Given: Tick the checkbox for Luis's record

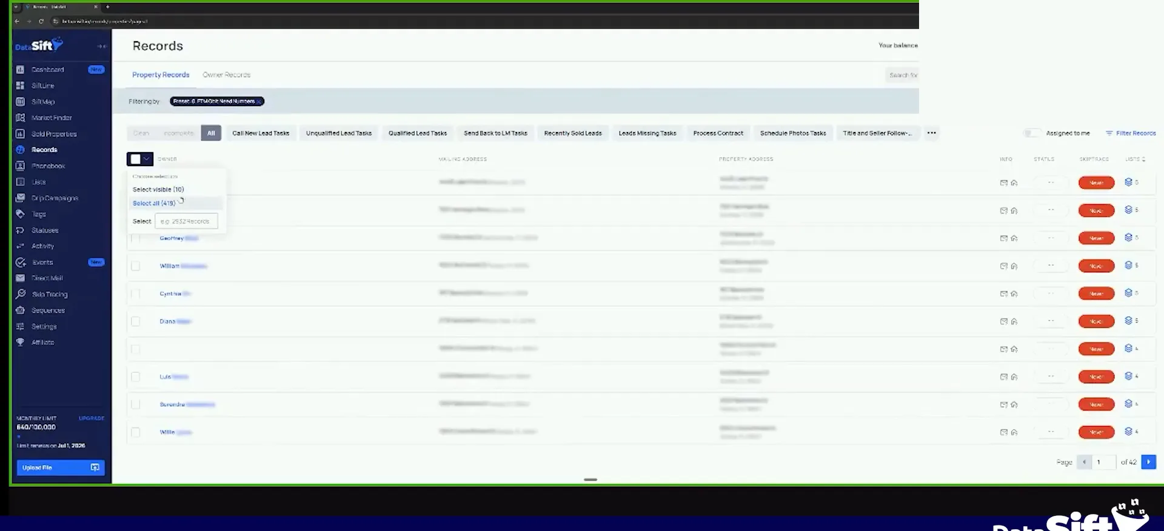Looking at the screenshot, I should tap(135, 377).
